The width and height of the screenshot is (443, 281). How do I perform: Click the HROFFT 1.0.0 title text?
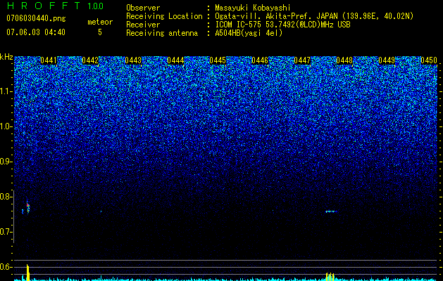click(55, 6)
